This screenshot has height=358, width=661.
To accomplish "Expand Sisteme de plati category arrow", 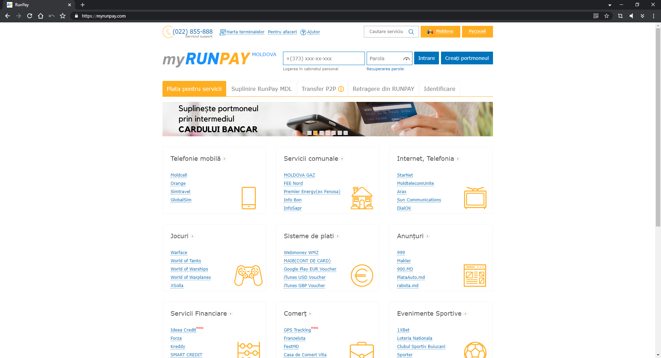I will (x=338, y=236).
